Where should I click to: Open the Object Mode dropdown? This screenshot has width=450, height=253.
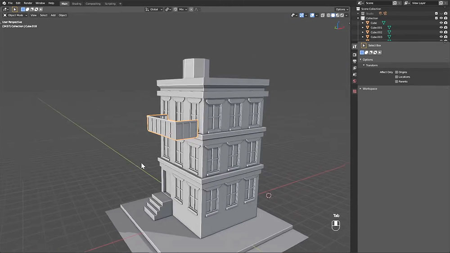click(15, 15)
